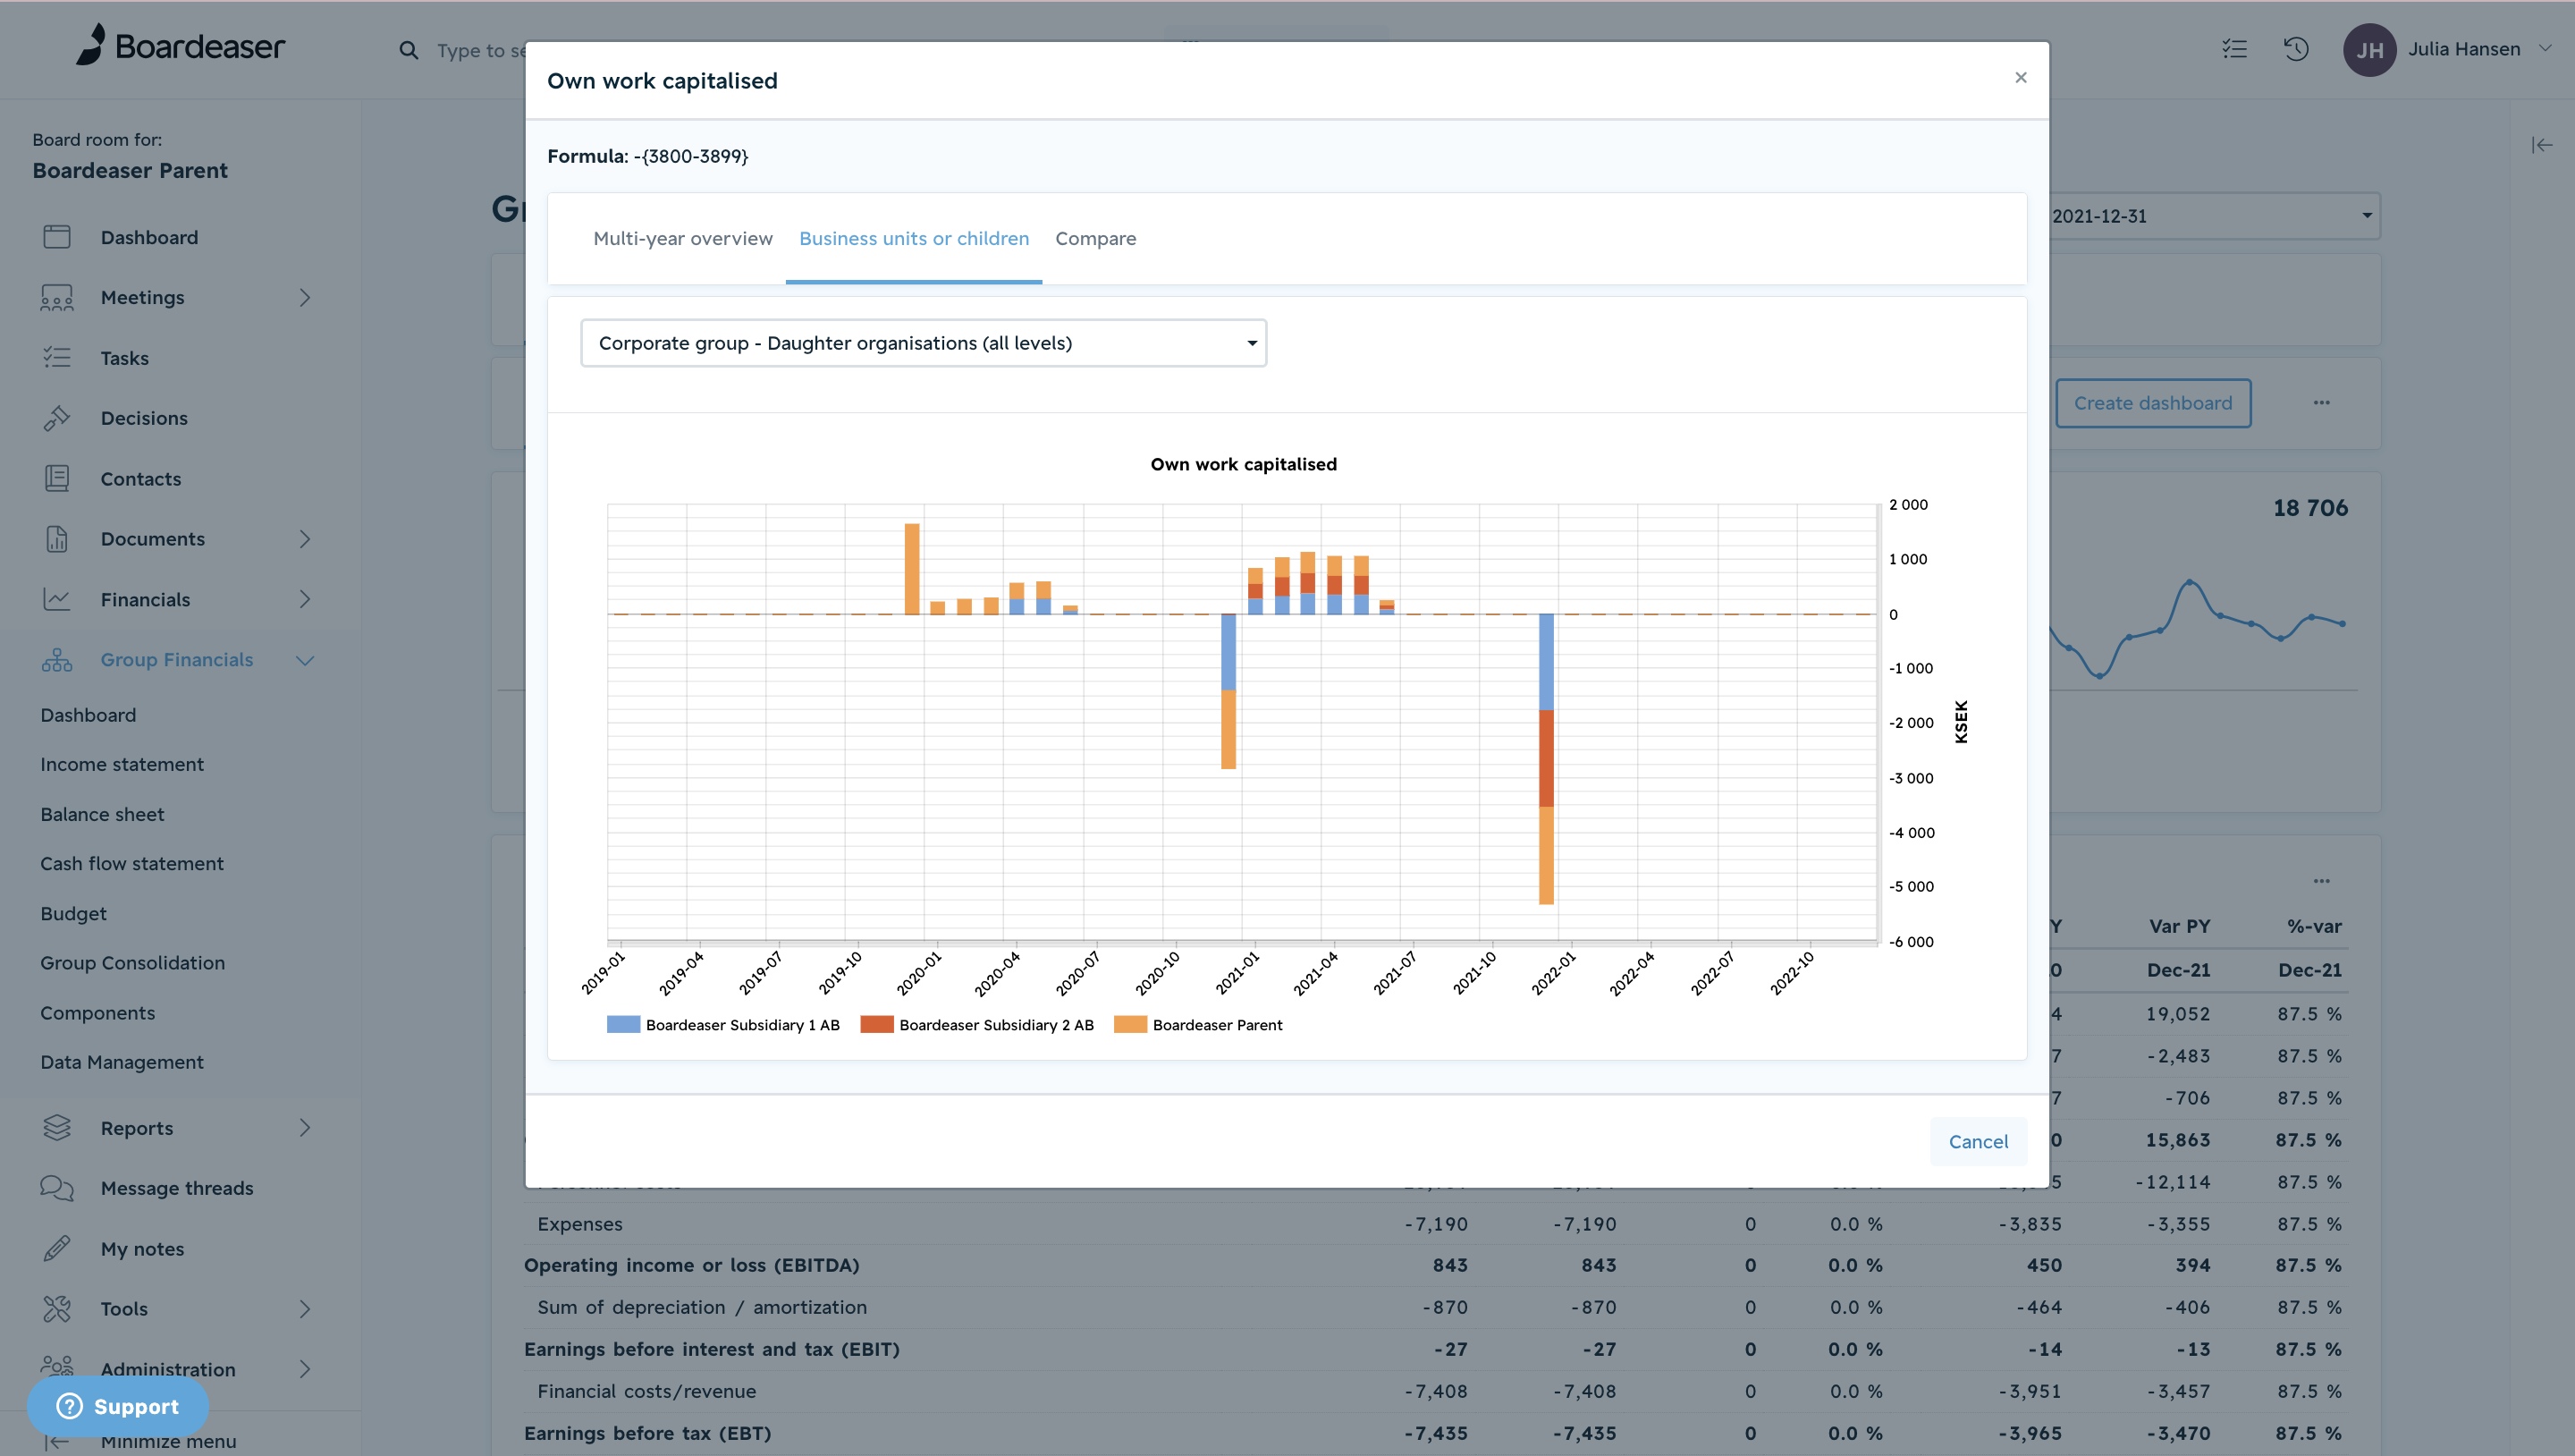Click the Contacts sidebar label
The width and height of the screenshot is (2575, 1456).
coord(141,479)
